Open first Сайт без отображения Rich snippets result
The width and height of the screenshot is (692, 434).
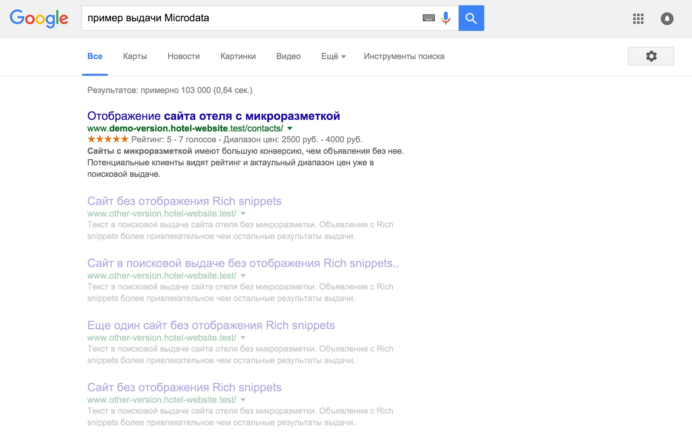coord(184,201)
